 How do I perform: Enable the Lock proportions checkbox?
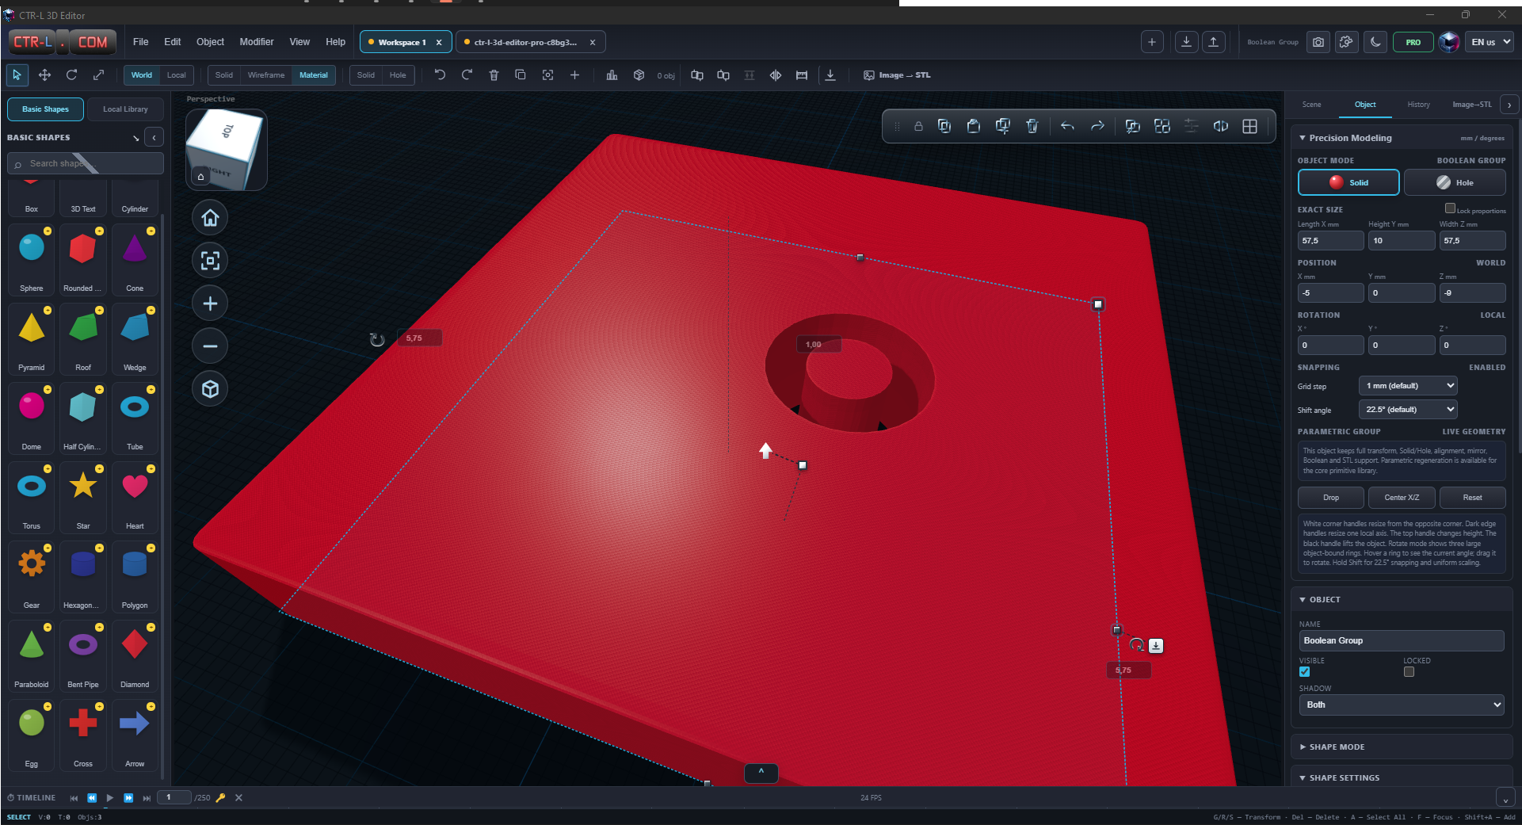click(x=1450, y=208)
